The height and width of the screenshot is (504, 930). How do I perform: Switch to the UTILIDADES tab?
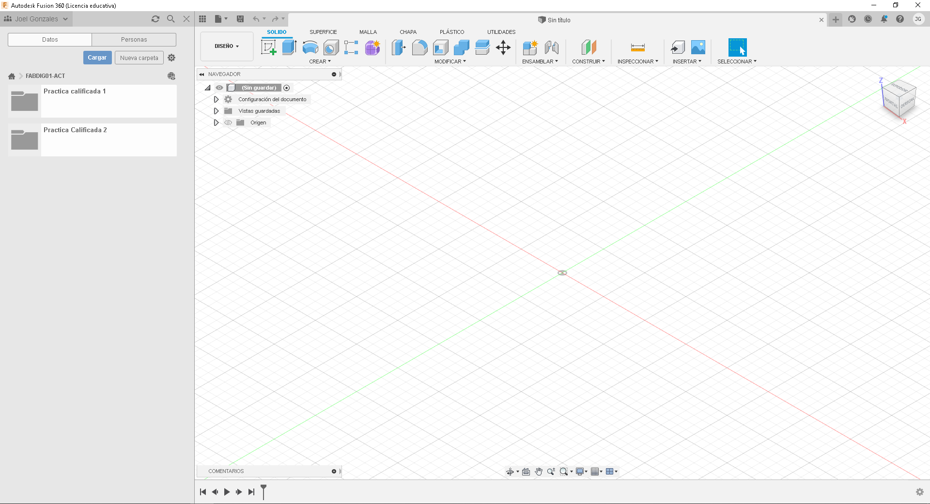point(501,32)
